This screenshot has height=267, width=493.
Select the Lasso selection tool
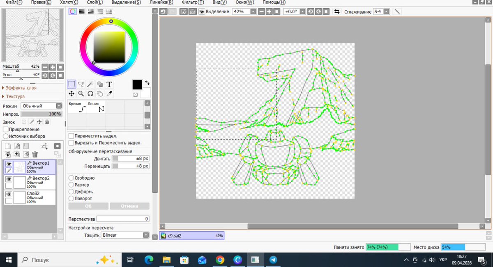[x=81, y=84]
